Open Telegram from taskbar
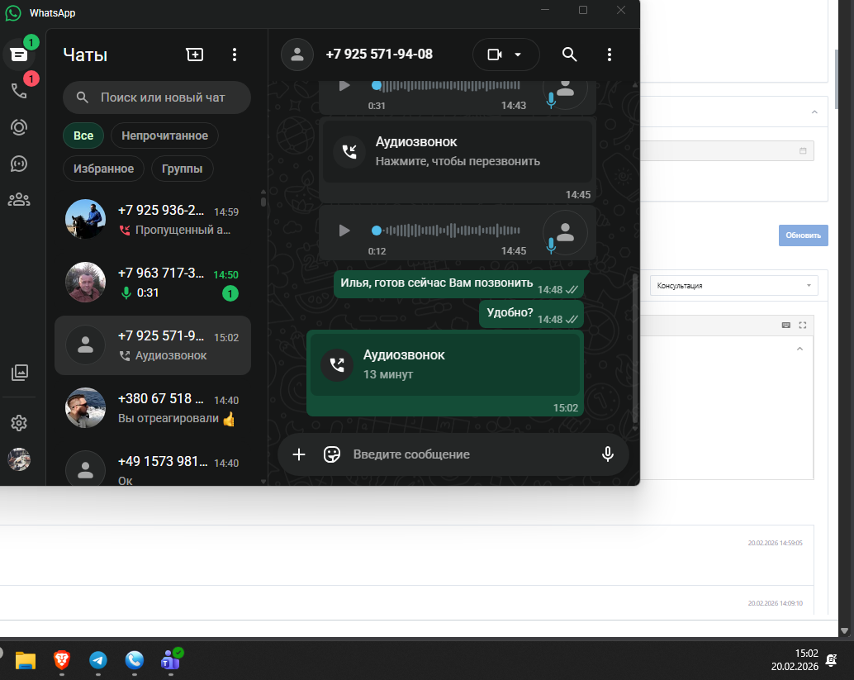Screen dimensions: 854x680 tap(98, 660)
